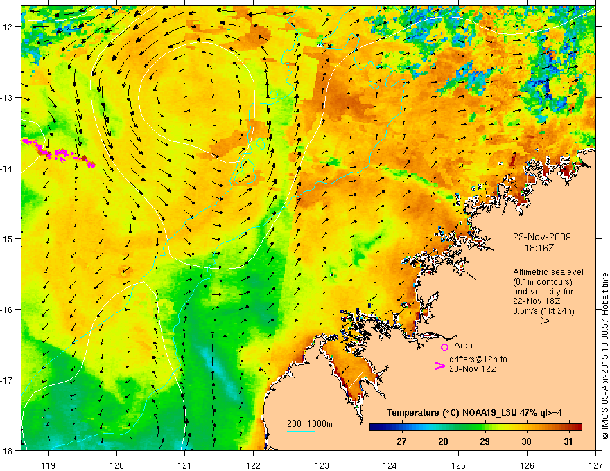Viewport: 610px width, 471px height.
Task: Click the 200 1000m depth label
Action: (310, 424)
